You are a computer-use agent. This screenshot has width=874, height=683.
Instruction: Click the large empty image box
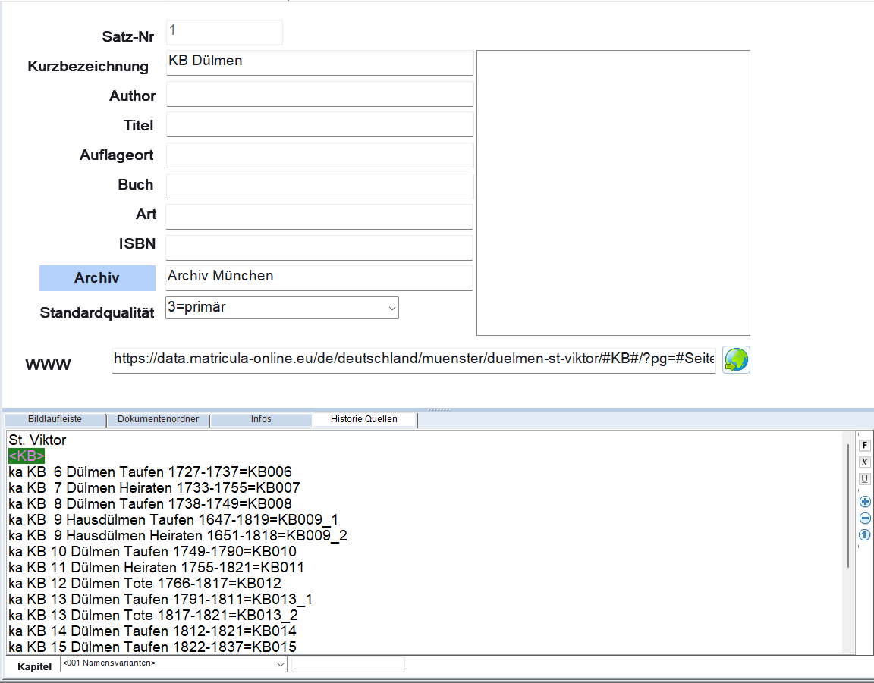coord(613,193)
